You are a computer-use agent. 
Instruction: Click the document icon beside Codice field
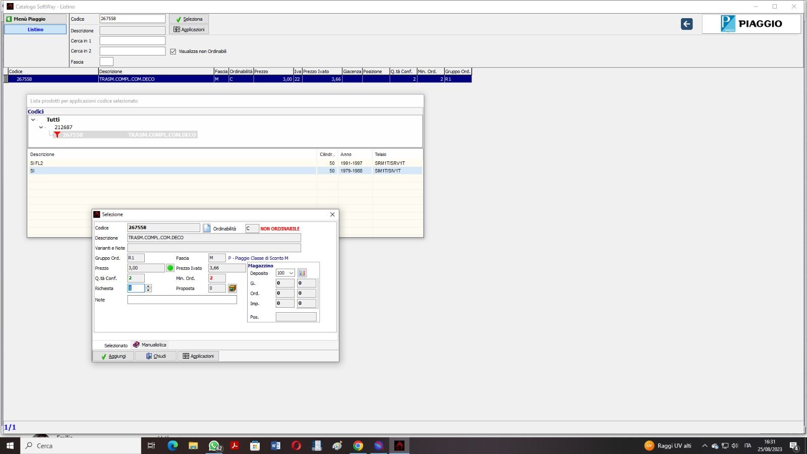tap(207, 228)
